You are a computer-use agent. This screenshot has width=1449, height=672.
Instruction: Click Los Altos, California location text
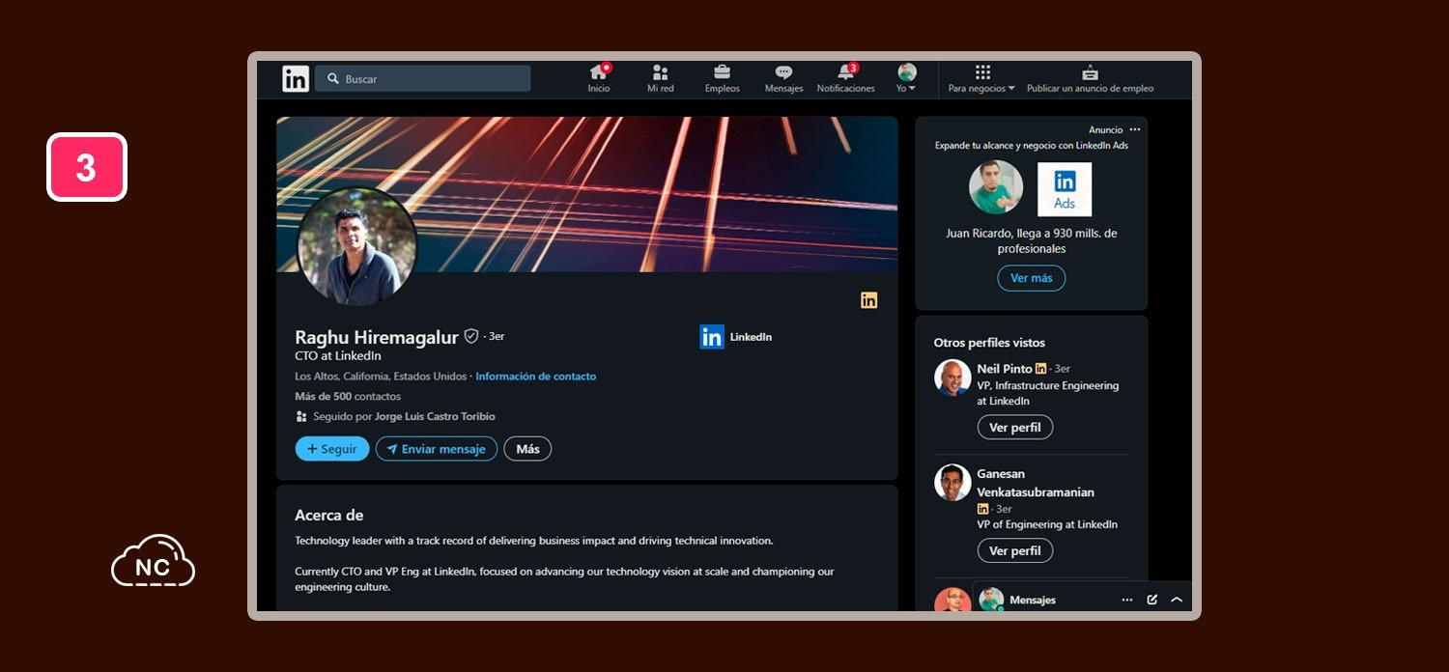tap(381, 377)
